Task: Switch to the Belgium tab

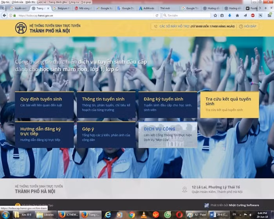Action: point(62,8)
